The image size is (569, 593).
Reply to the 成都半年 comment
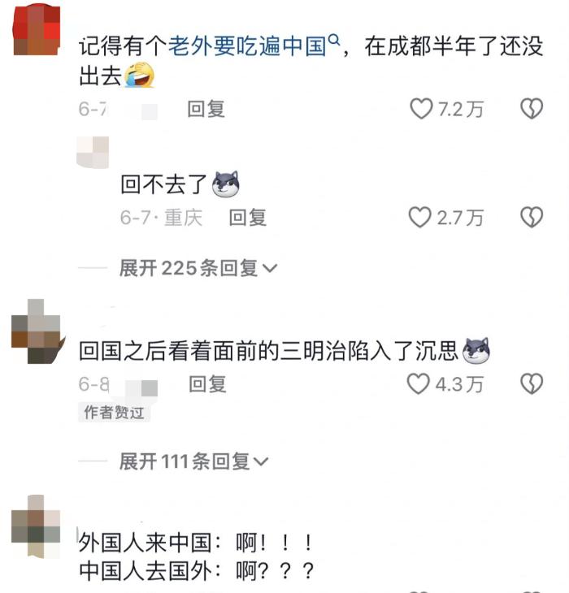tap(206, 110)
